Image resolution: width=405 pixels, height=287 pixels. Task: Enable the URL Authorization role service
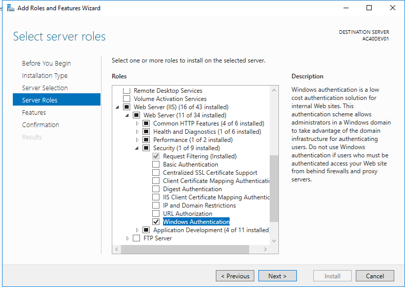click(x=156, y=214)
